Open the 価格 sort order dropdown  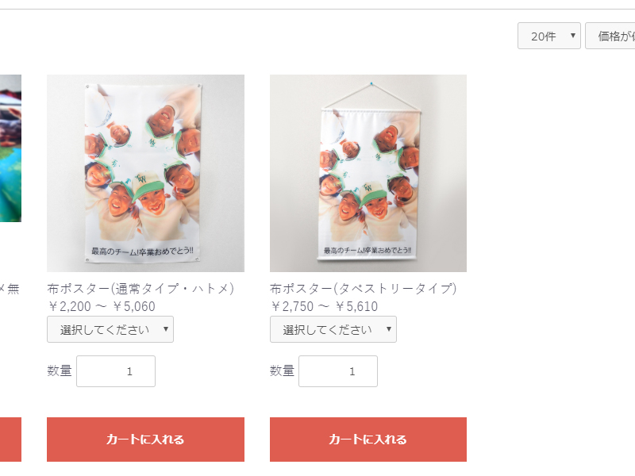coord(610,36)
